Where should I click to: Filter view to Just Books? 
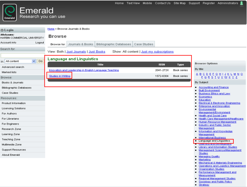97,52
